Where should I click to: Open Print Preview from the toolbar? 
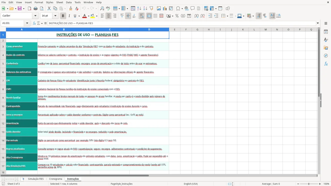pyautogui.click(x=42, y=9)
